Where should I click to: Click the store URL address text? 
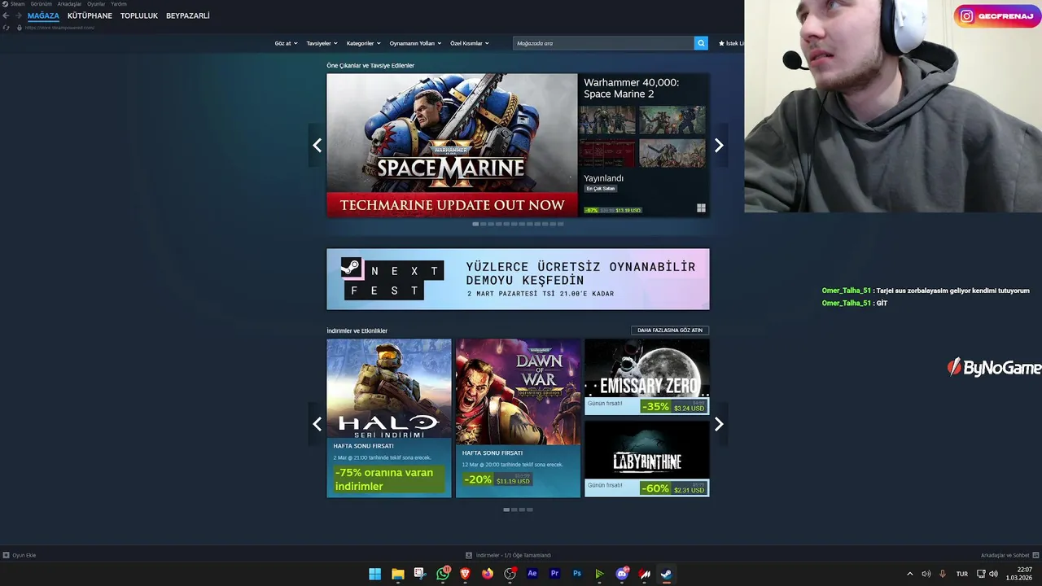tap(59, 28)
